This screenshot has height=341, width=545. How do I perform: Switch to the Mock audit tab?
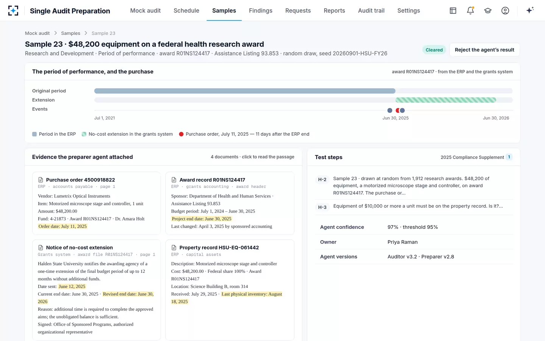145,11
